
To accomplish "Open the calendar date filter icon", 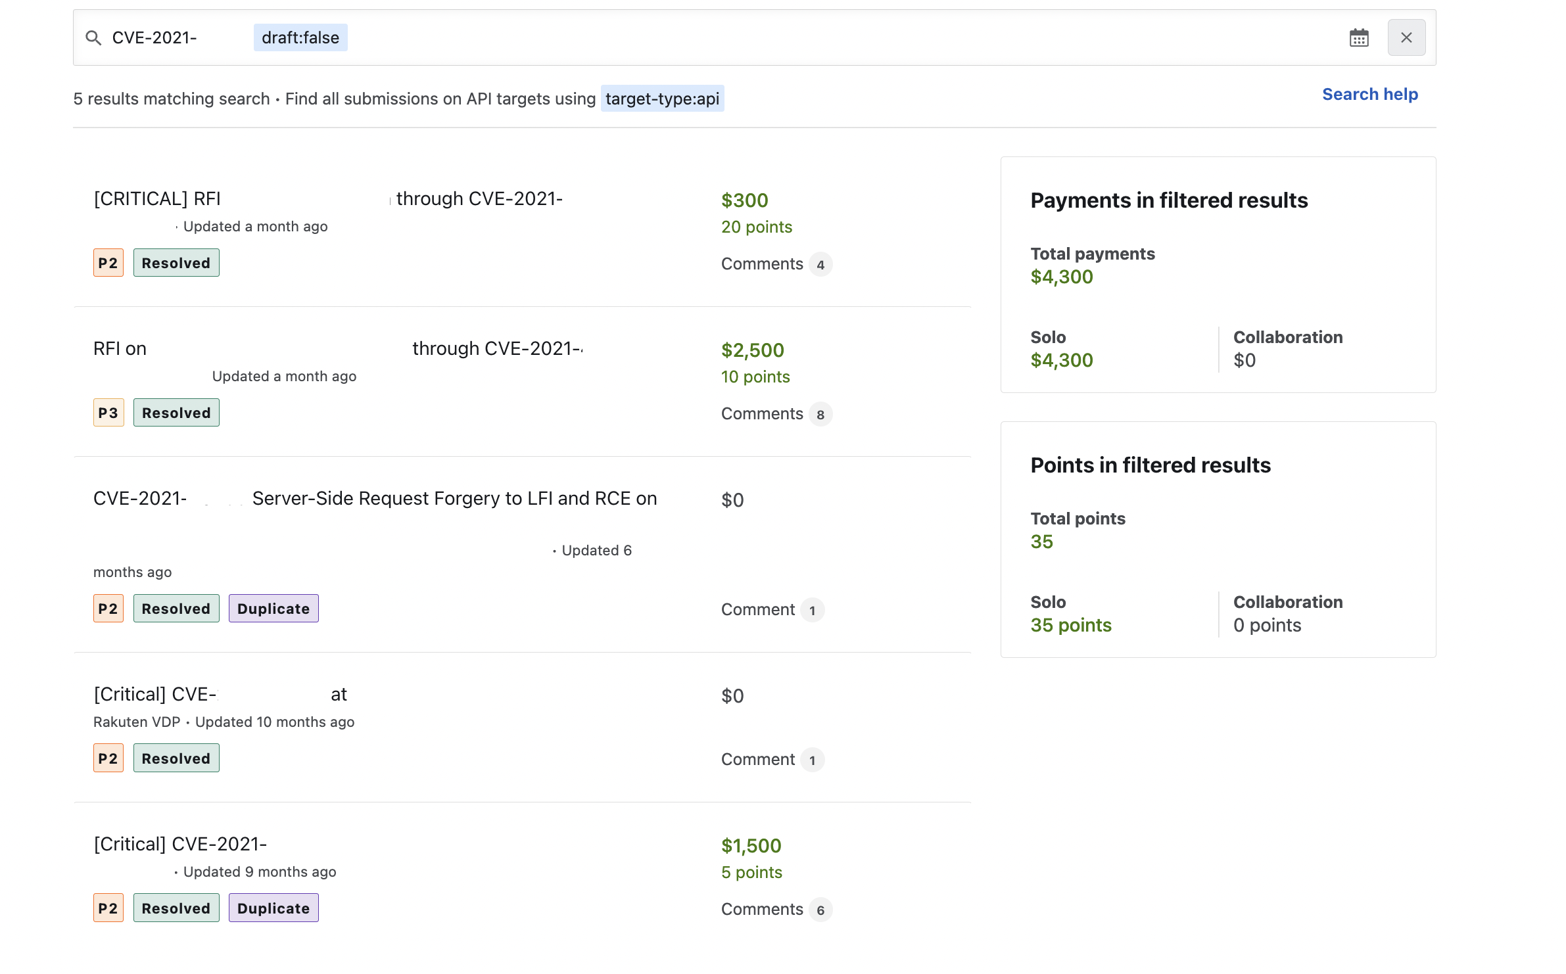I will pos(1358,38).
